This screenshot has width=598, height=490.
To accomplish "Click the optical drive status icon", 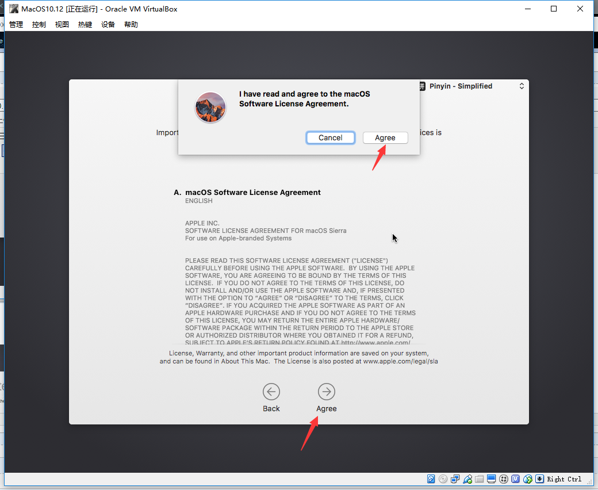I will coord(443,479).
